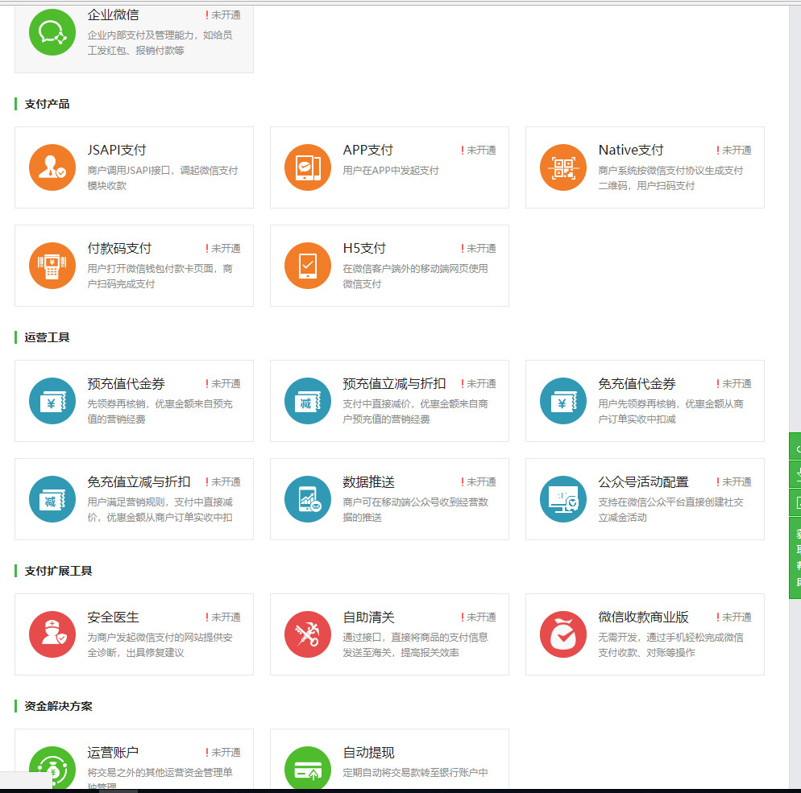Click the green 自动提现 card icon
Screen dimensions: 801x793
coord(308,768)
